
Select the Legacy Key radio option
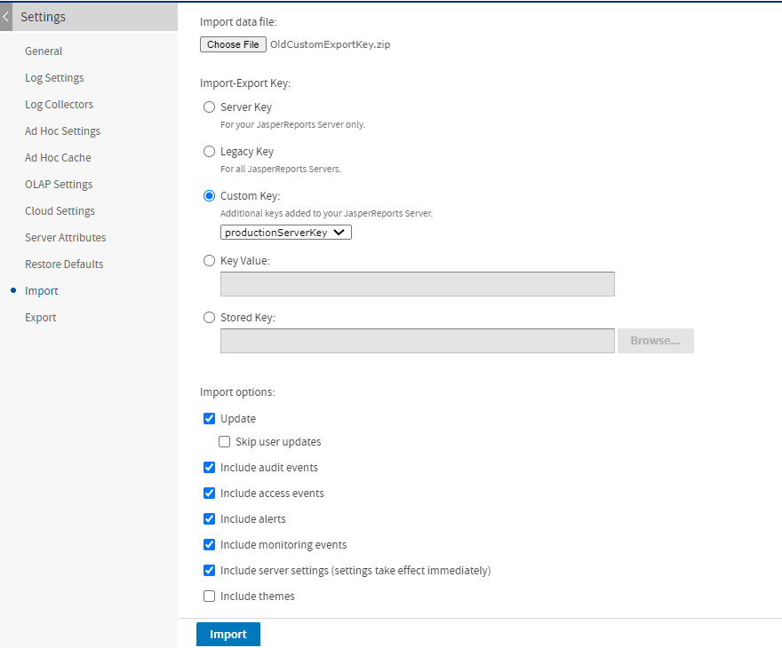pyautogui.click(x=209, y=152)
